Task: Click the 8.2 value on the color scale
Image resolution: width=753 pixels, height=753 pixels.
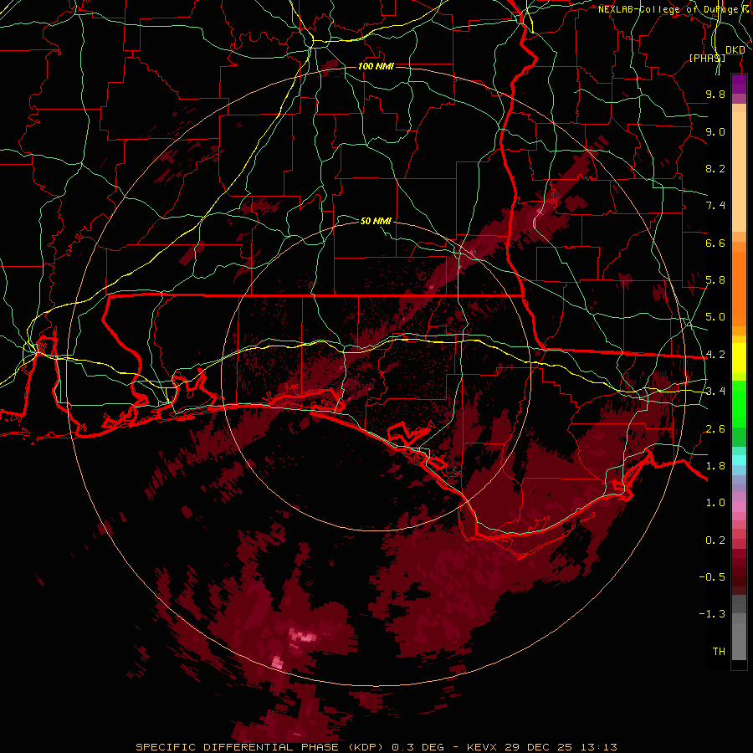Action: (x=715, y=168)
